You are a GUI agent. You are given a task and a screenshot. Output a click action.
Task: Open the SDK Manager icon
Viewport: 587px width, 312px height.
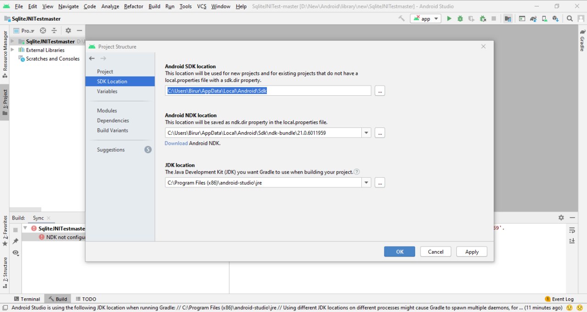(556, 19)
